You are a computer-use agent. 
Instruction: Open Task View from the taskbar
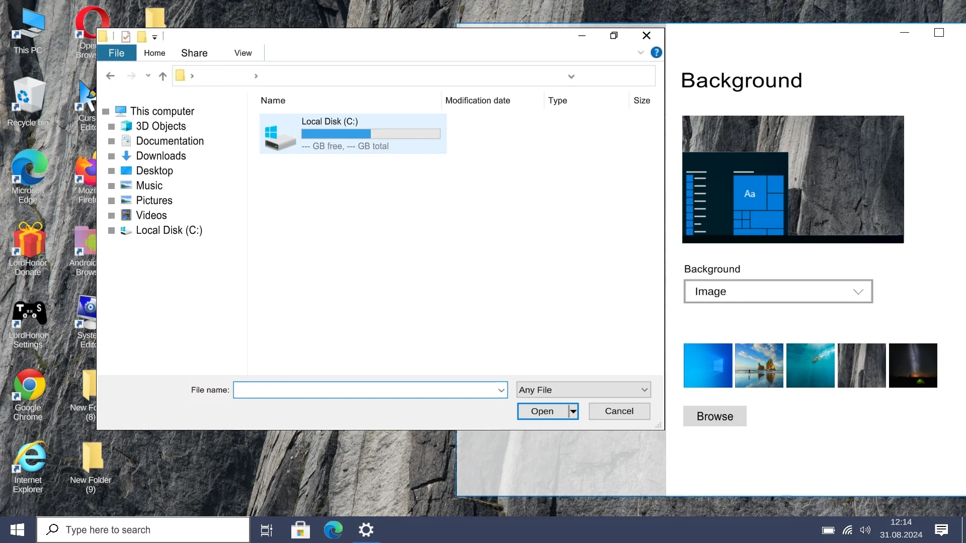tap(266, 530)
